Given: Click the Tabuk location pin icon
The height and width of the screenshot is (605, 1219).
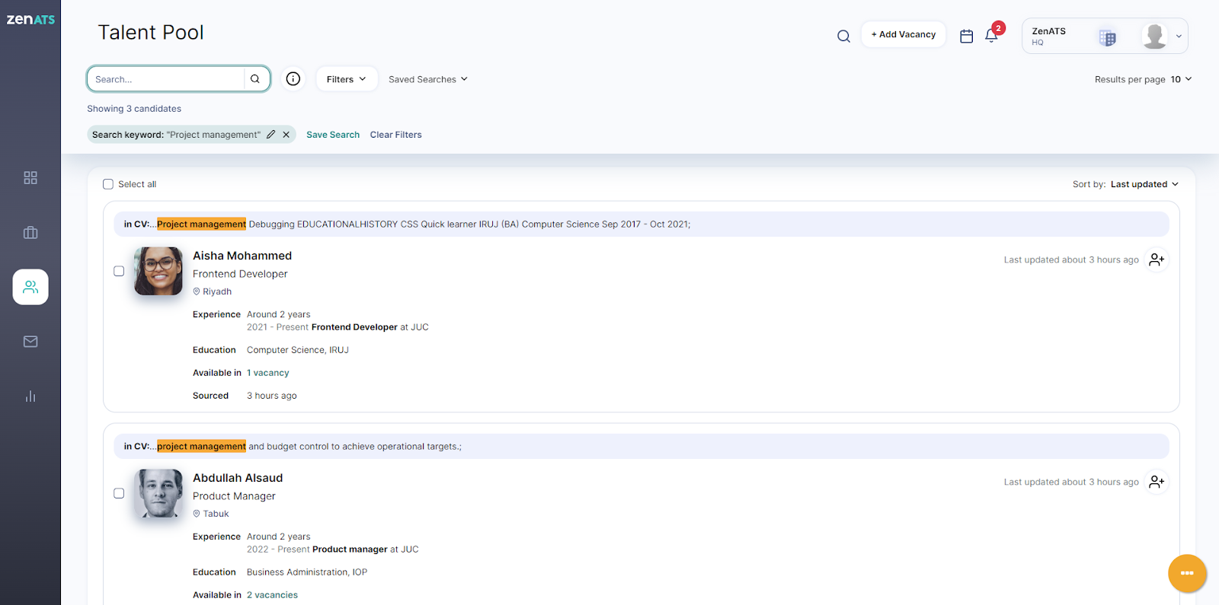Looking at the screenshot, I should pos(197,514).
